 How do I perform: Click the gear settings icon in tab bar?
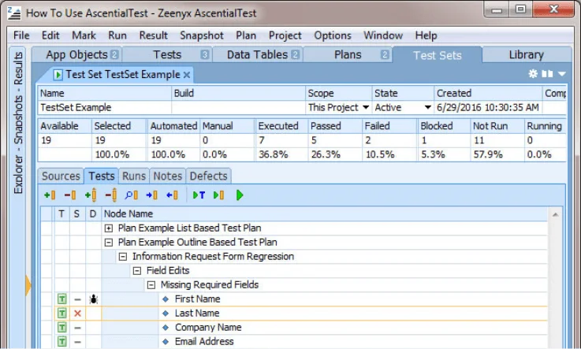533,73
